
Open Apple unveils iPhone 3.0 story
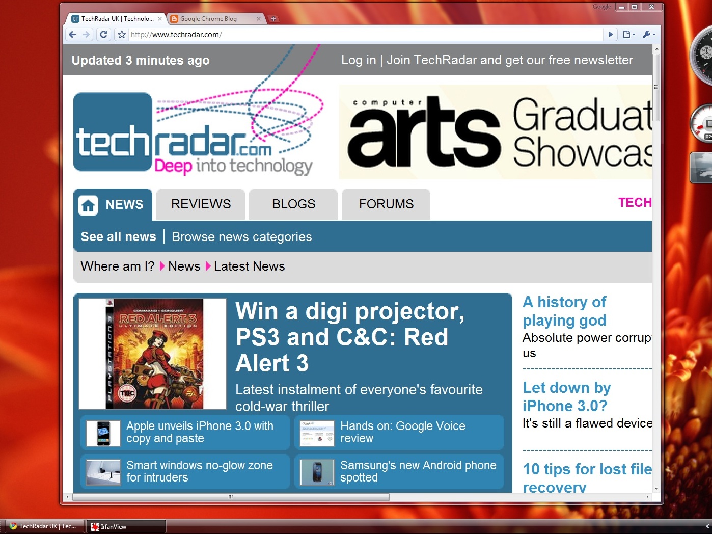(x=200, y=432)
